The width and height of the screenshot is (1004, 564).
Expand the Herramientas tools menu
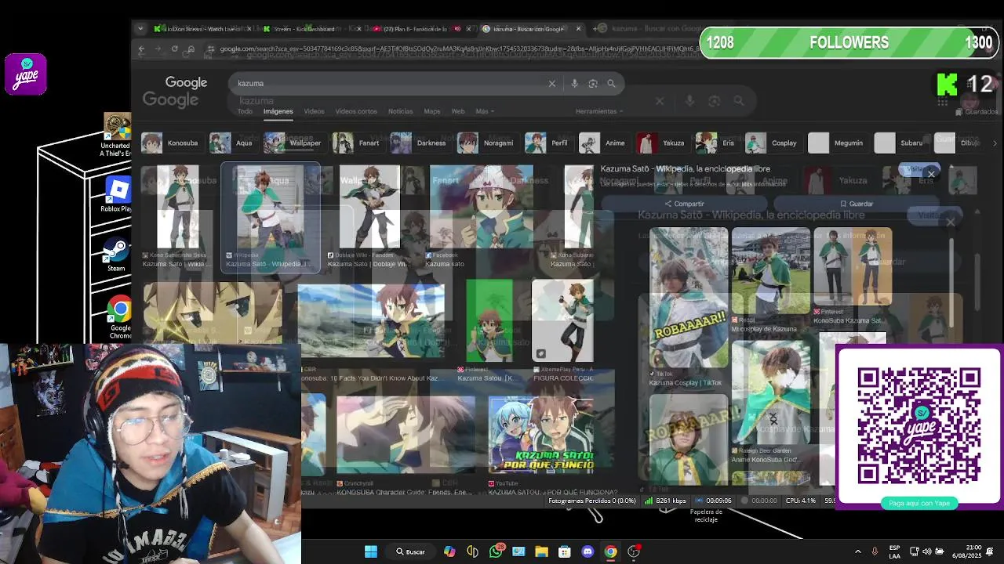[x=600, y=111]
